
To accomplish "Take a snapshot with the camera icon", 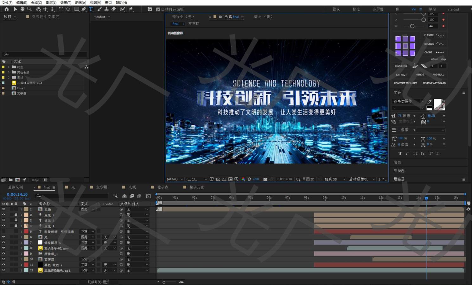I will (265, 179).
